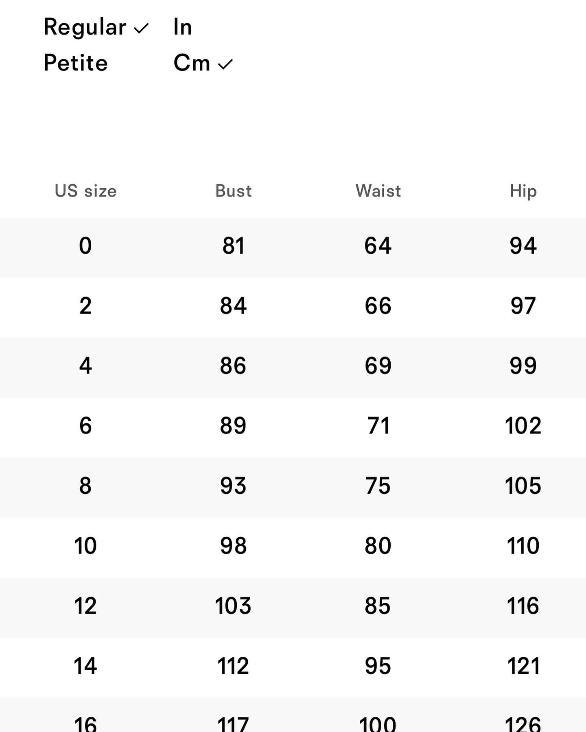The width and height of the screenshot is (586, 732).
Task: Click size 12 bust value 103
Action: coord(233,606)
